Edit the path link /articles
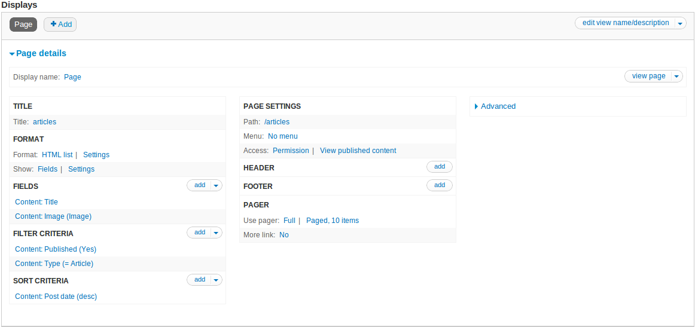The height and width of the screenshot is (327, 695). pyautogui.click(x=277, y=121)
